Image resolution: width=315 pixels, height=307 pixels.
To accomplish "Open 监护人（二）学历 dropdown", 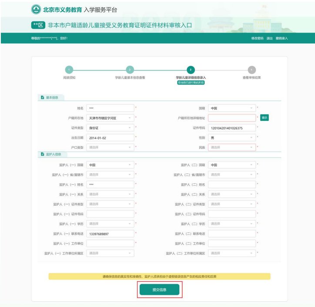I will tap(232, 224).
